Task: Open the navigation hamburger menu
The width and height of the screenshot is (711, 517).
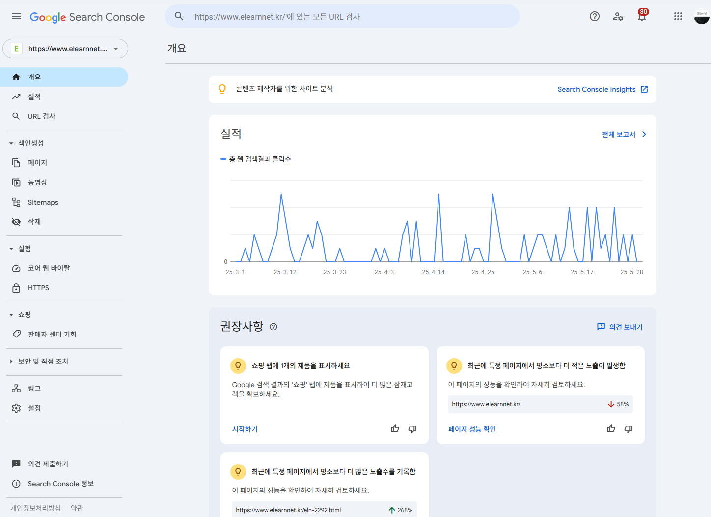Action: tap(16, 16)
